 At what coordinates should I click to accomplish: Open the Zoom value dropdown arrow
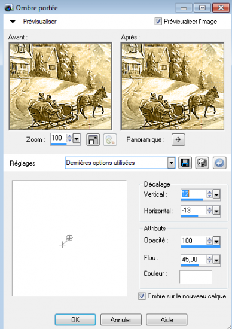tap(77, 139)
